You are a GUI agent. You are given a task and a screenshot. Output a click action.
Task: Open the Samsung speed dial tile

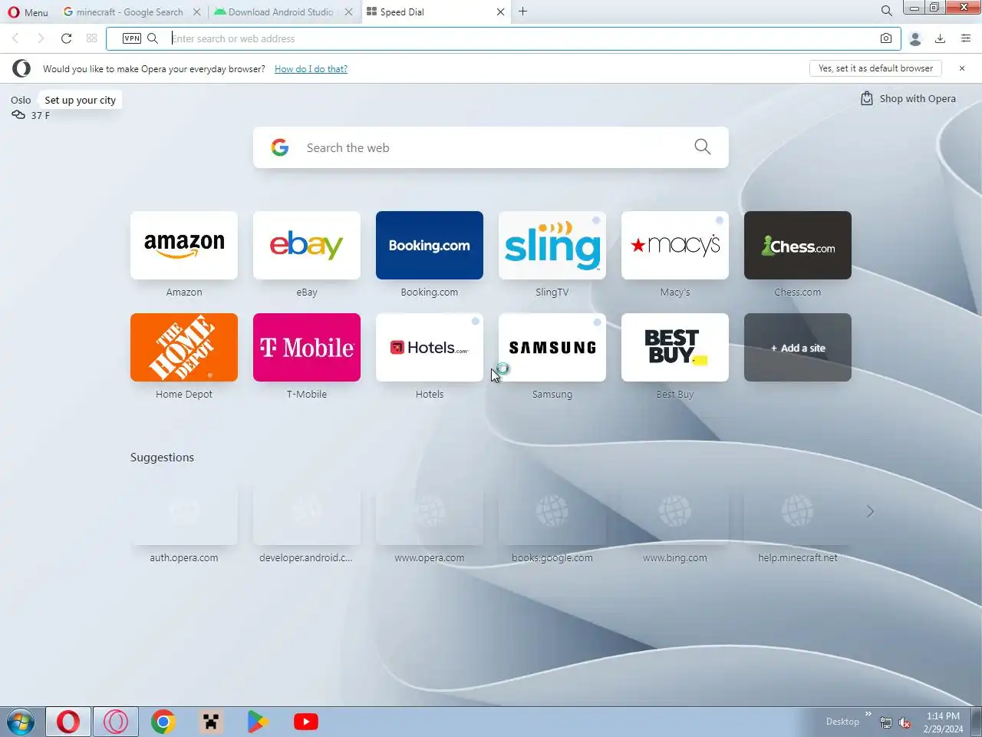click(x=552, y=347)
